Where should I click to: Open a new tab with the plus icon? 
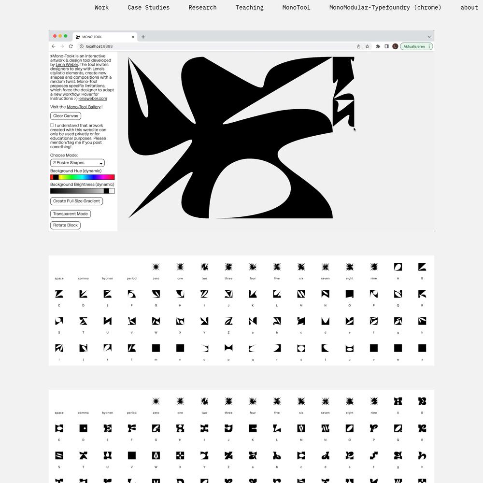tap(143, 37)
